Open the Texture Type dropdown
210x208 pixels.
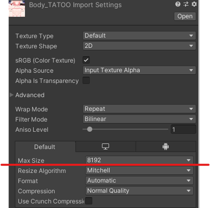point(139,36)
